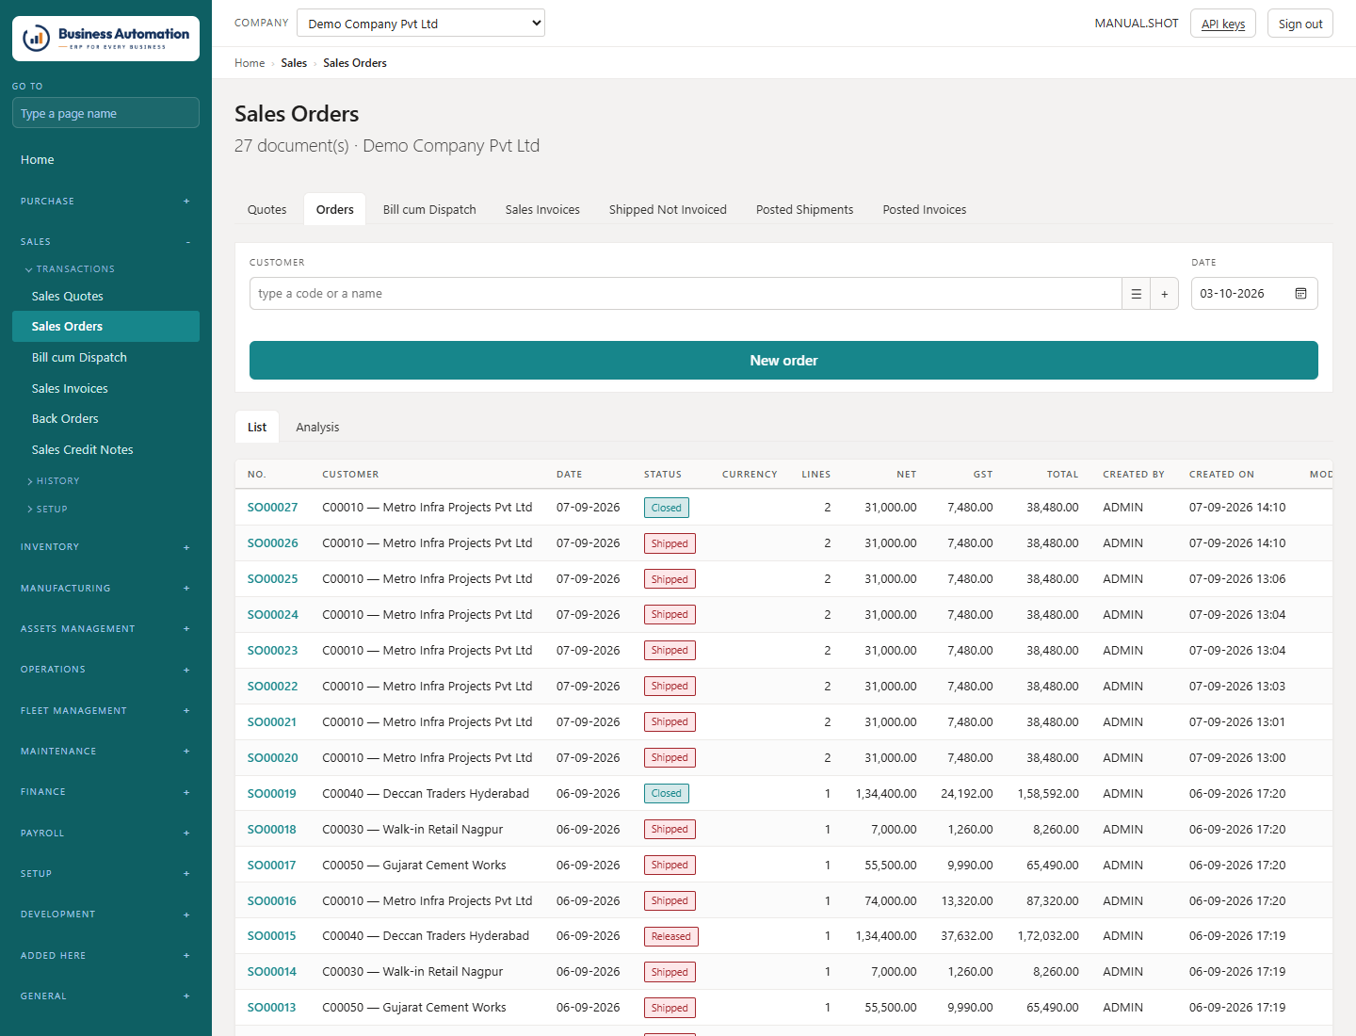Screen dimensions: 1356x1036
Task: Click the New order button
Action: [x=783, y=361]
